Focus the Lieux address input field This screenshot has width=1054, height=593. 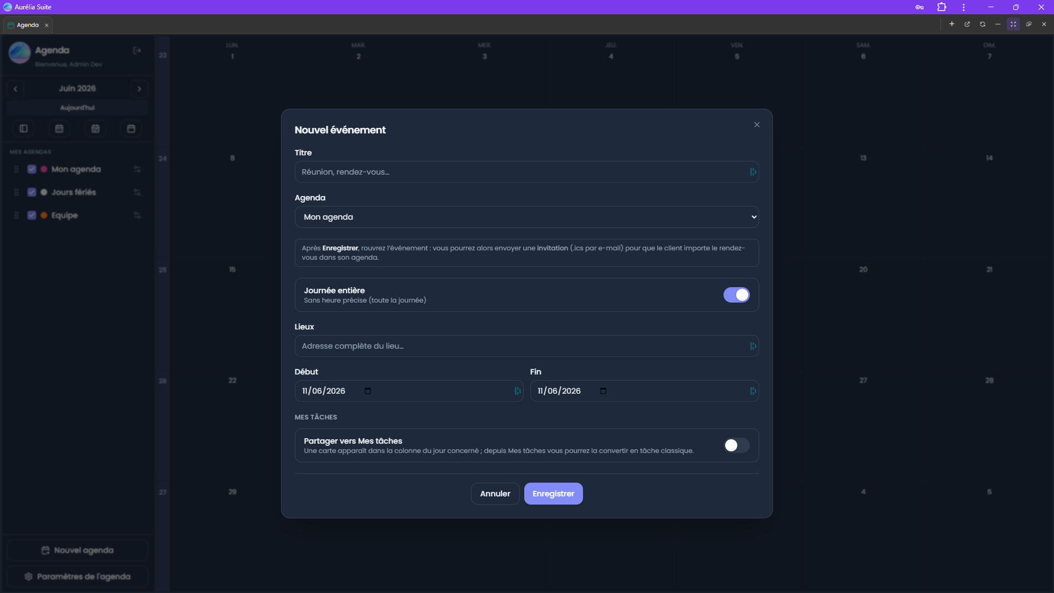(x=526, y=346)
